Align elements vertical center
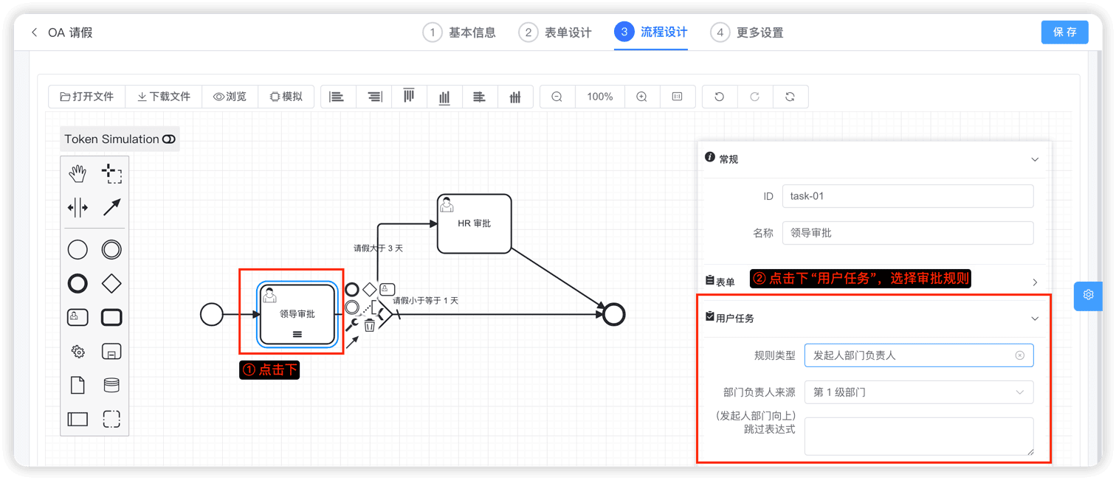 pos(516,97)
